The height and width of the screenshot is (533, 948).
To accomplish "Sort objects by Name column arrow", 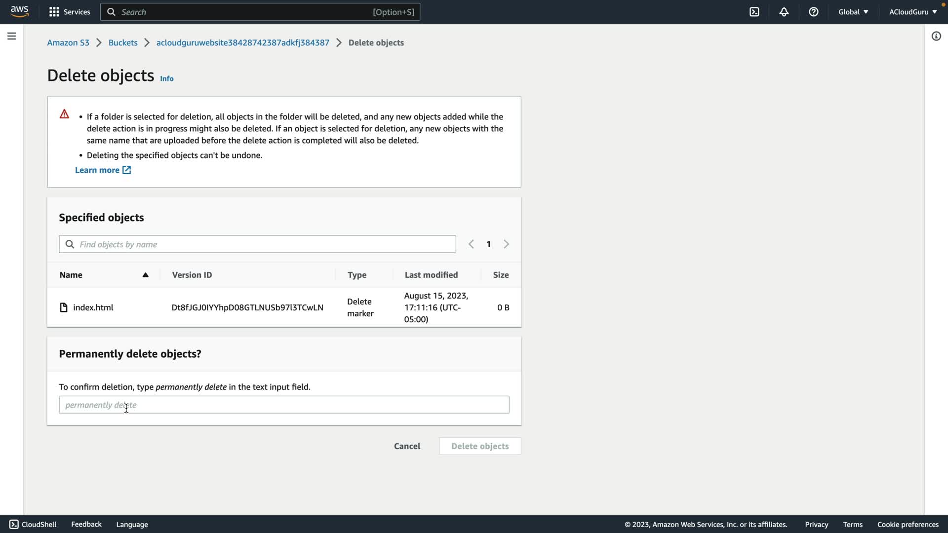I will 145,275.
